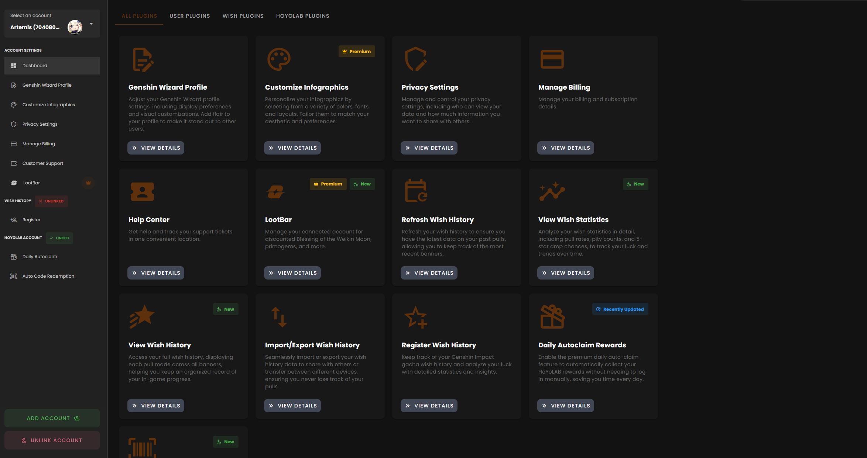Switch to the HoYoLAB Plugins tab
This screenshot has width=867, height=458.
[302, 16]
